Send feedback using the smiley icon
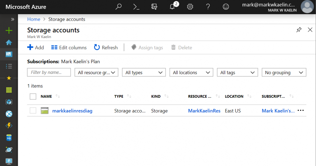The width and height of the screenshot is (316, 166). 226,7
